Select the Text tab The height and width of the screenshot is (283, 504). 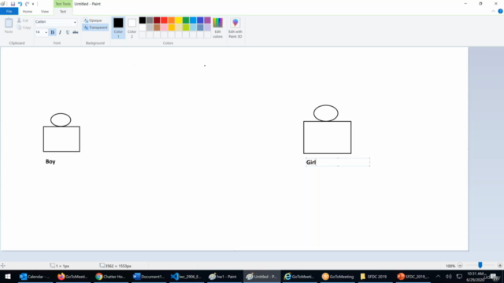pyautogui.click(x=63, y=11)
